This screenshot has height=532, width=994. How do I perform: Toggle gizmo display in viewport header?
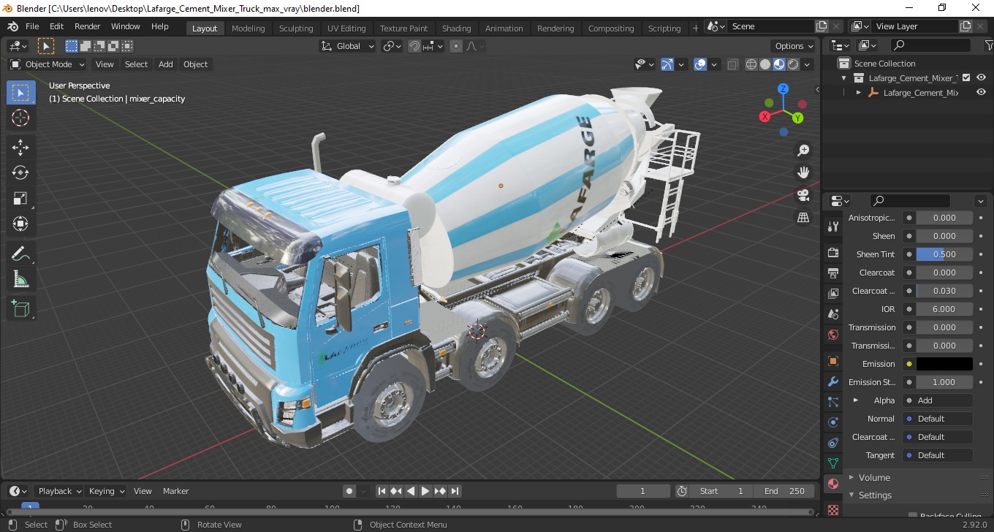tap(667, 64)
